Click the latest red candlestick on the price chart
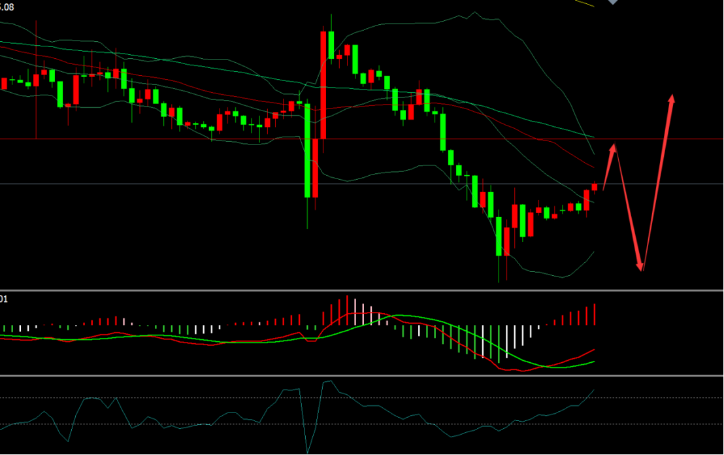 tap(595, 187)
